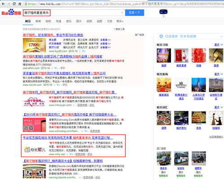Clear the search box with the X icon
This screenshot has height=180, width=224.
[122, 13]
